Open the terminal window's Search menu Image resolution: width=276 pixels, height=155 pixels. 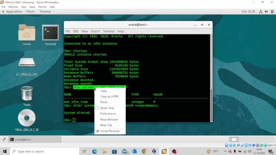tap(95, 31)
